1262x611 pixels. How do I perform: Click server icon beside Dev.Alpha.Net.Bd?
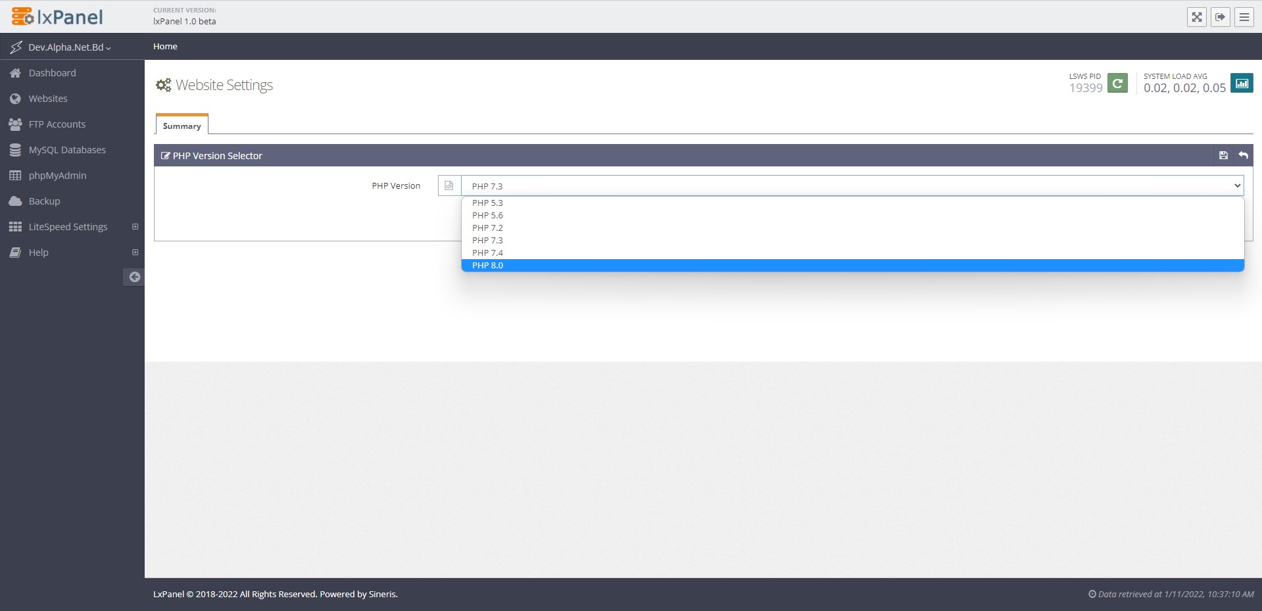click(16, 47)
